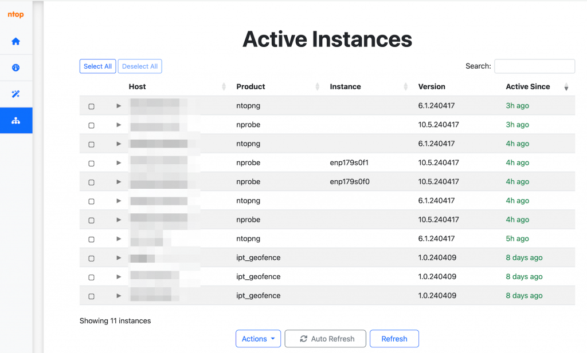Tick the checkbox for nprobe active 3h ago
The image size is (587, 353).
coord(91,125)
